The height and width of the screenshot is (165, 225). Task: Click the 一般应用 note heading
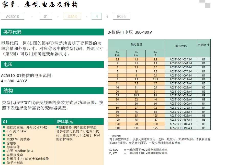coord(115,136)
